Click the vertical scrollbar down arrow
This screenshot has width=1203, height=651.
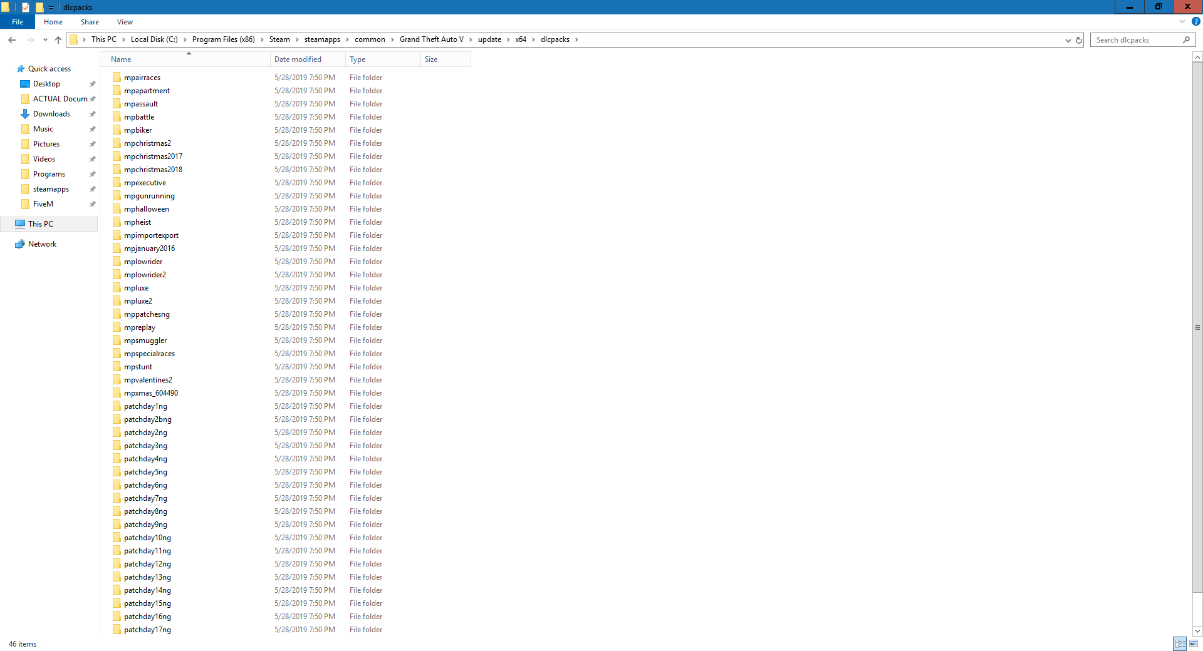(1197, 632)
